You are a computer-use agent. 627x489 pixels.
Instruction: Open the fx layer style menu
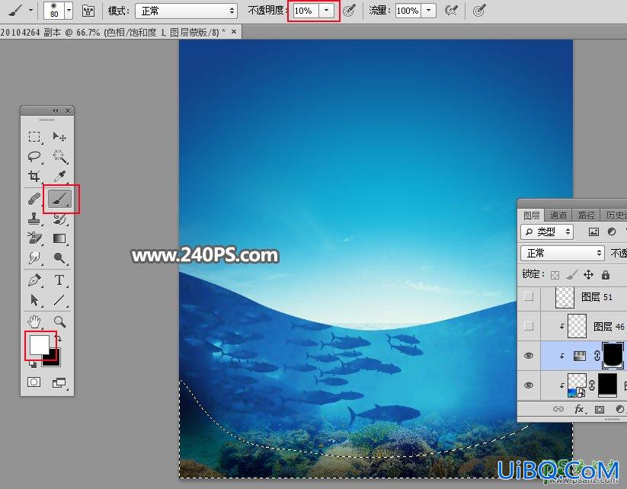pos(579,408)
